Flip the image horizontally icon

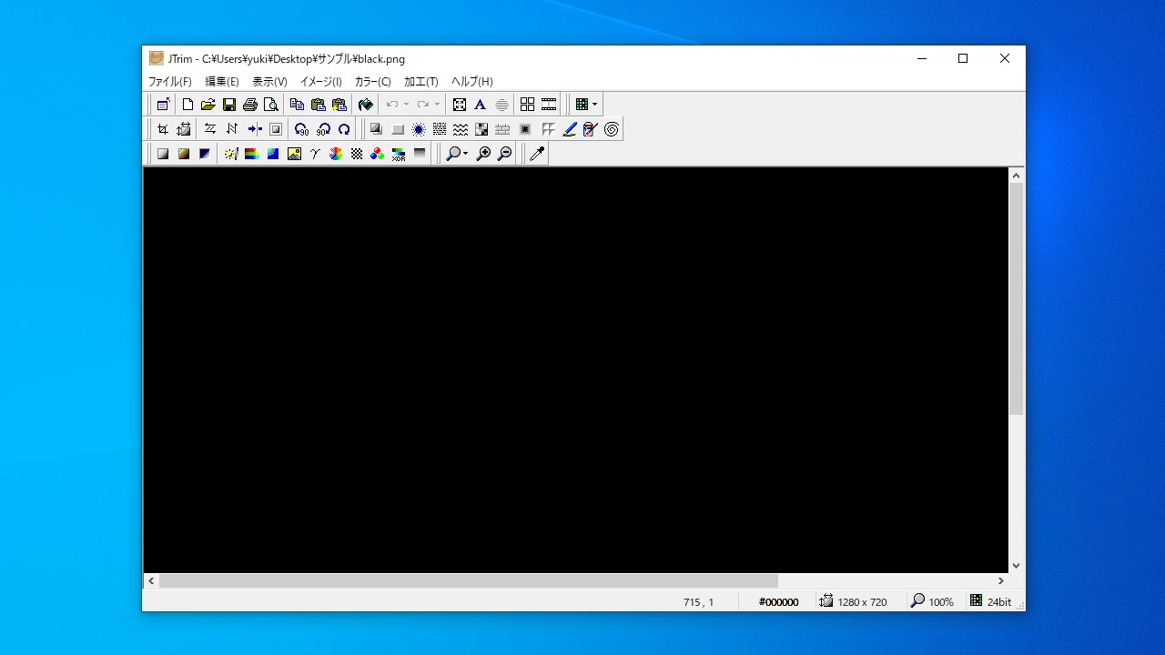click(x=210, y=129)
